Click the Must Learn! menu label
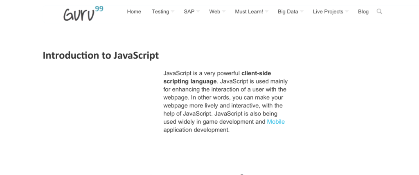 tap(249, 12)
